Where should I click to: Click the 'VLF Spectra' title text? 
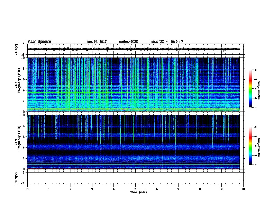click(39, 42)
